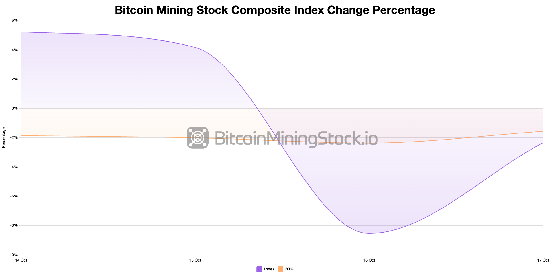
Task: Click the Index line start at 14 Oct
Action: (x=22, y=32)
